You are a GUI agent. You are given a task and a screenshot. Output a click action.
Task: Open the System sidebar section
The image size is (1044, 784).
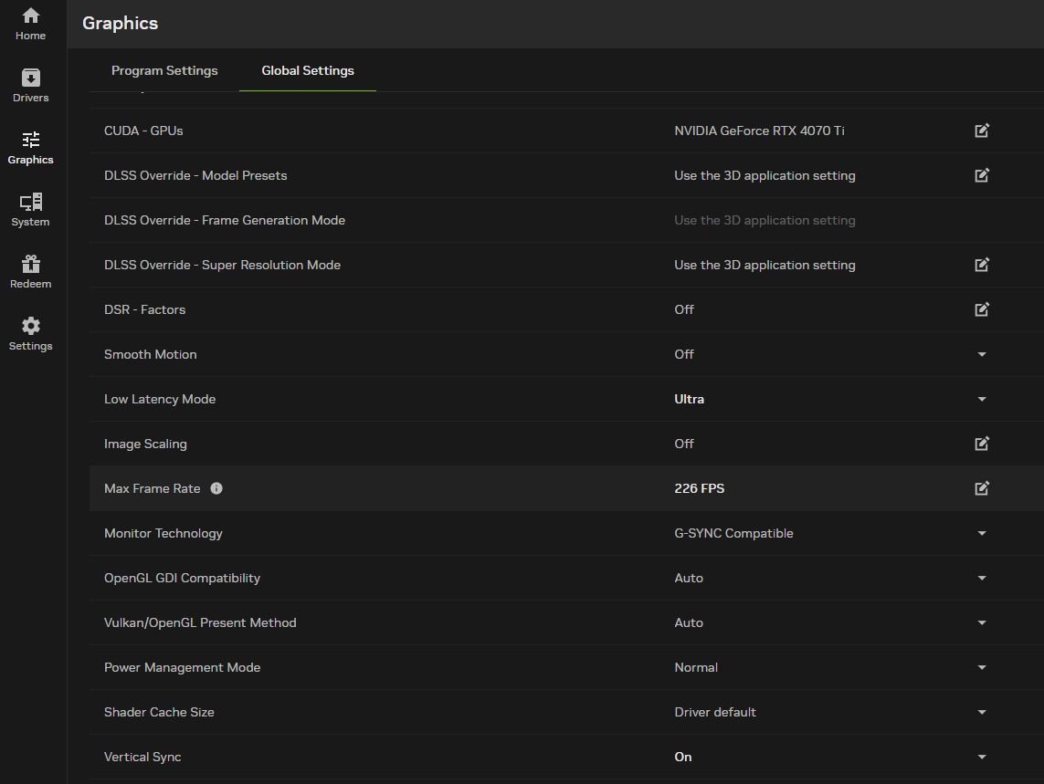pyautogui.click(x=31, y=210)
